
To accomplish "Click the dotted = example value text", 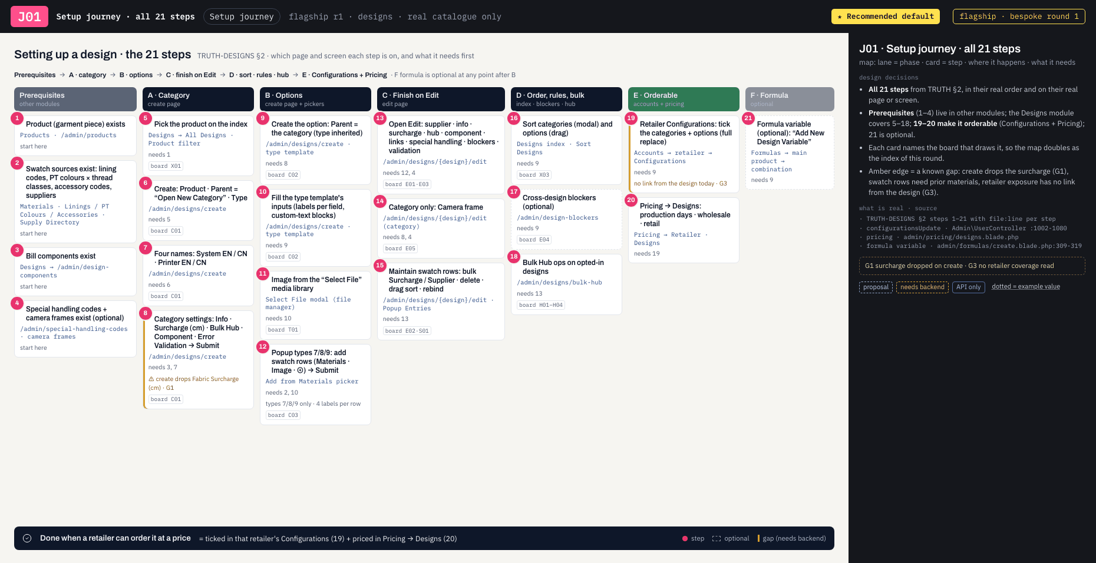I will [1026, 287].
